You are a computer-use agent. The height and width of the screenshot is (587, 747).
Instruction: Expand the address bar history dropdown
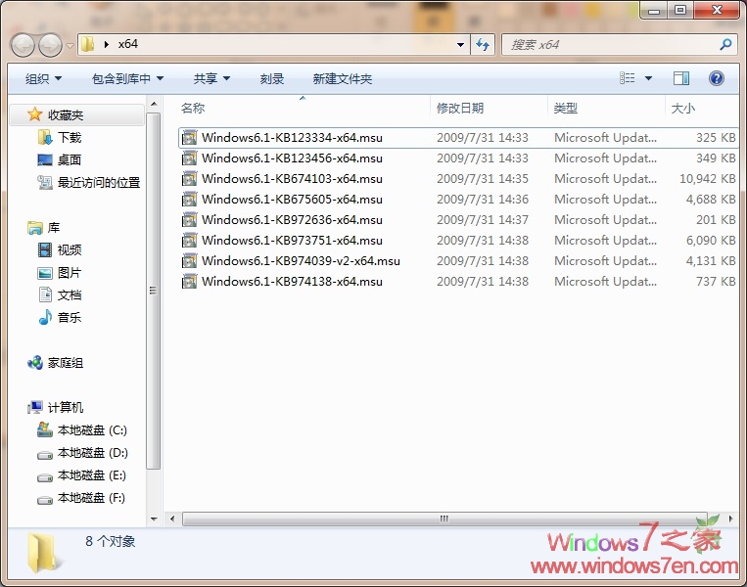click(460, 45)
